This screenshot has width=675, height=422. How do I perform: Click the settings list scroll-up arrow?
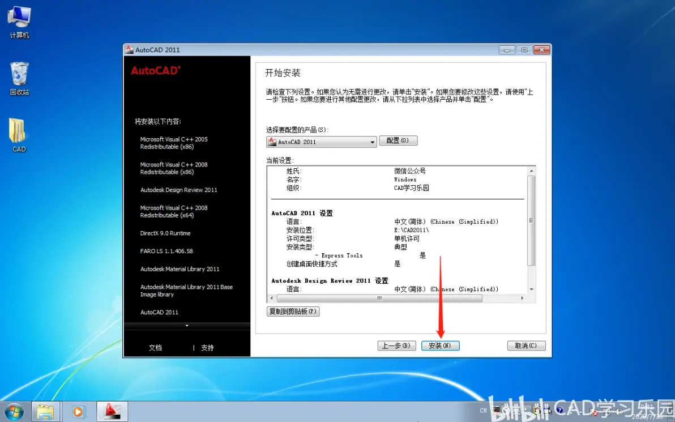click(x=532, y=171)
